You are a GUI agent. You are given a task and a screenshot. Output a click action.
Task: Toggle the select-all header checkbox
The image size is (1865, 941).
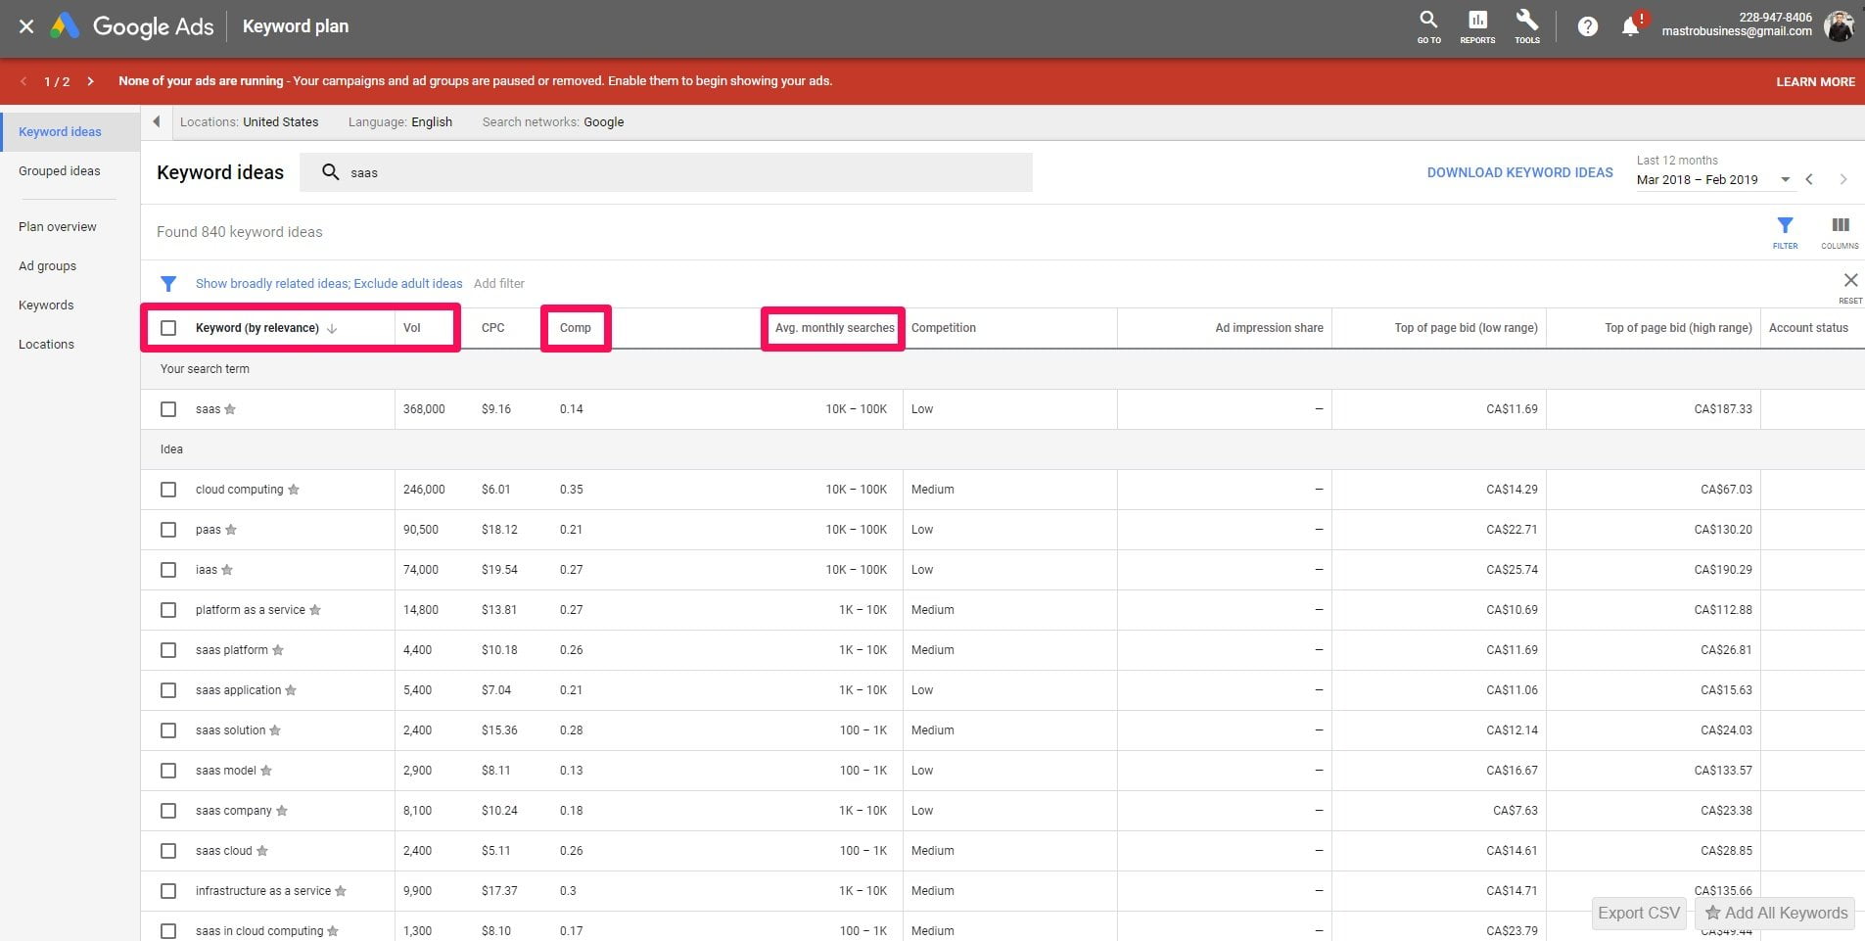168,328
